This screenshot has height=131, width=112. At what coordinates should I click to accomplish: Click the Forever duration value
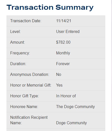[x=63, y=64]
